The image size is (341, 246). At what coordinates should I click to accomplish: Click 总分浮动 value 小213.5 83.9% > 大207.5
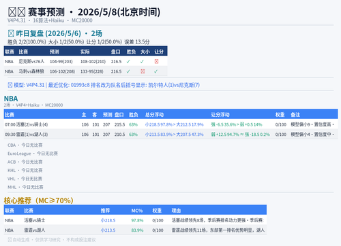[x=175, y=135]
